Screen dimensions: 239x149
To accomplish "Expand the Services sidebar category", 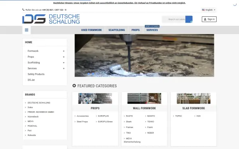I will (64, 68).
